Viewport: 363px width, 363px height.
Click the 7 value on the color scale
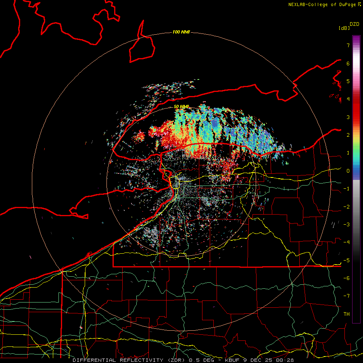click(x=348, y=45)
